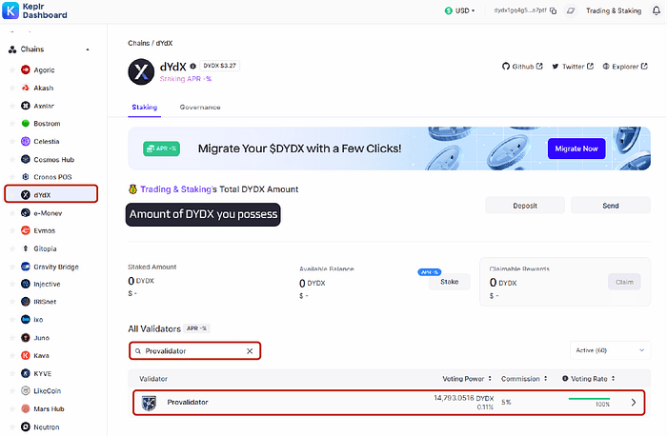Favorite the Bostrom chain star
Screen dimensions: 667x436
pyautogui.click(x=12, y=124)
